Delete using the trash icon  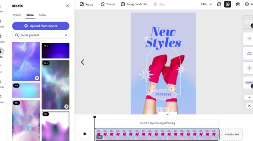[238, 4]
